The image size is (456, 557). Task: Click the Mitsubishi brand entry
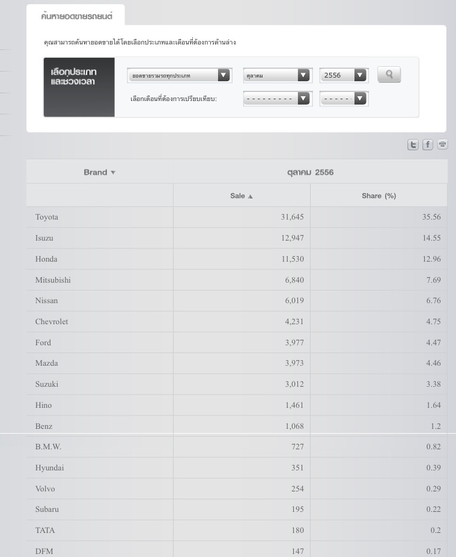click(x=53, y=280)
